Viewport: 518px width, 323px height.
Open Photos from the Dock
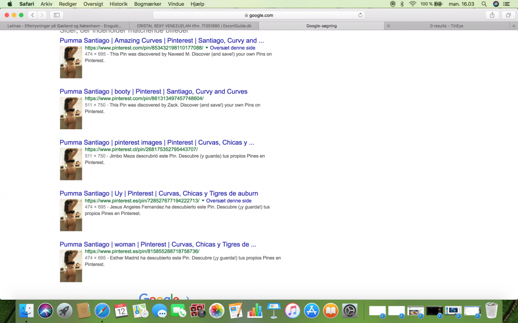[217, 311]
